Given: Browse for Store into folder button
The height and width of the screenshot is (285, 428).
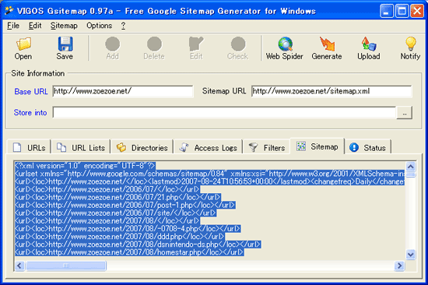Looking at the screenshot, I should [x=404, y=113].
